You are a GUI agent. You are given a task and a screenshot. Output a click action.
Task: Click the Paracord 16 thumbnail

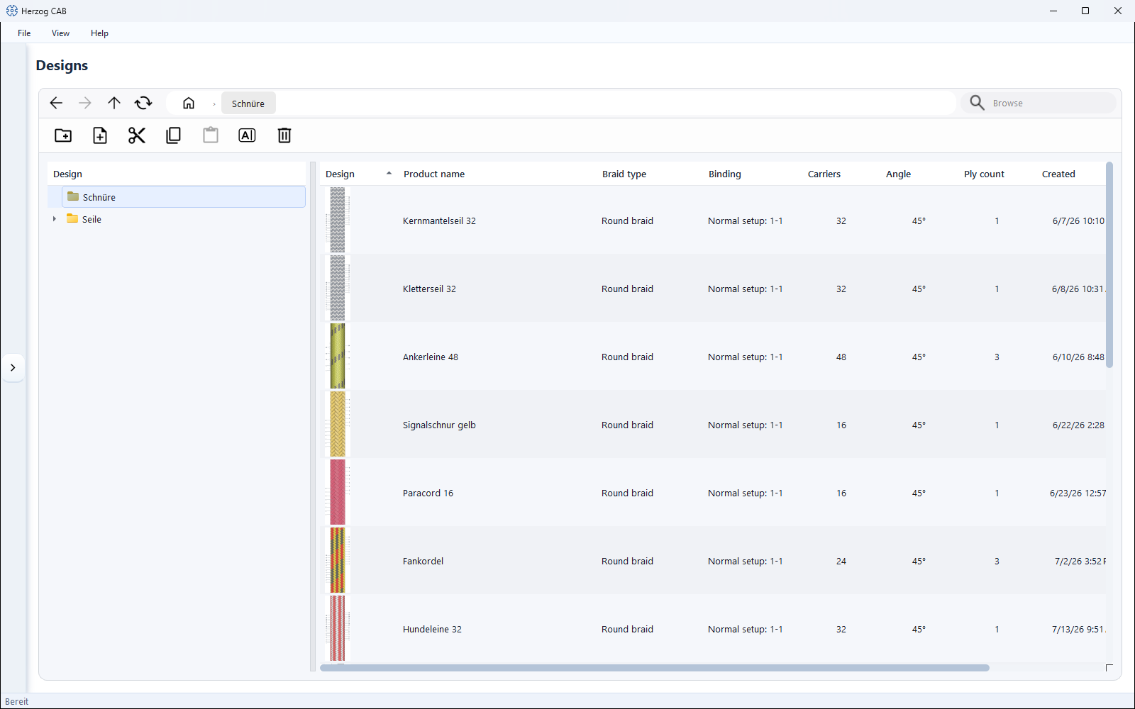click(x=338, y=493)
